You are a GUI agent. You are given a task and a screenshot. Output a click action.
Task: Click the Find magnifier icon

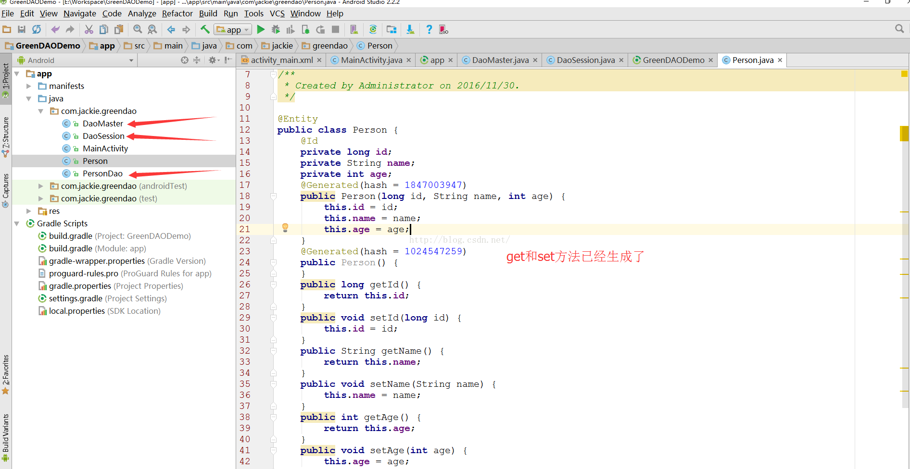tap(138, 30)
